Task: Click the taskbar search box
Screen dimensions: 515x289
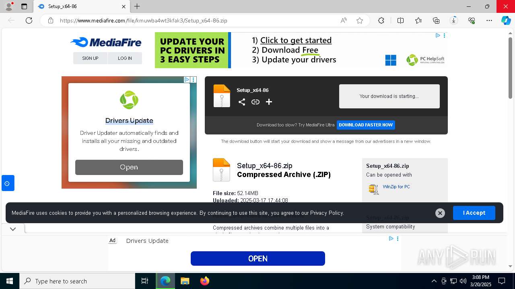Action: 77,281
